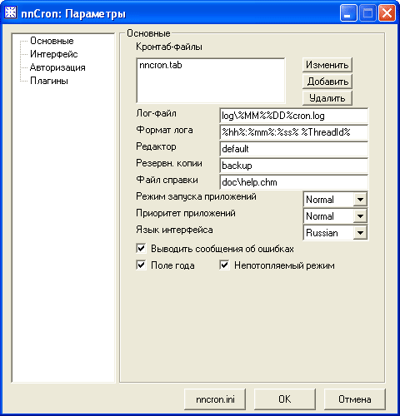Expand the Приоритет приложений dropdown

coord(360,216)
